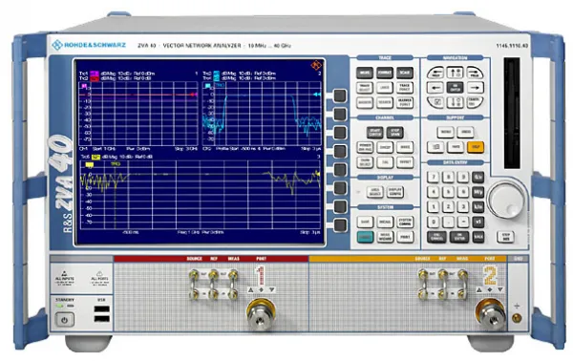Click the Windows key in SUPPORT group

tap(435, 147)
